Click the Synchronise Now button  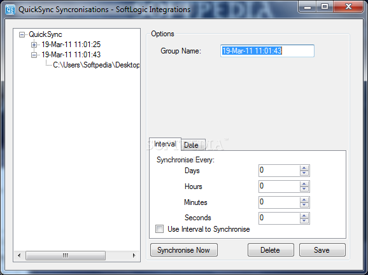(x=184, y=250)
